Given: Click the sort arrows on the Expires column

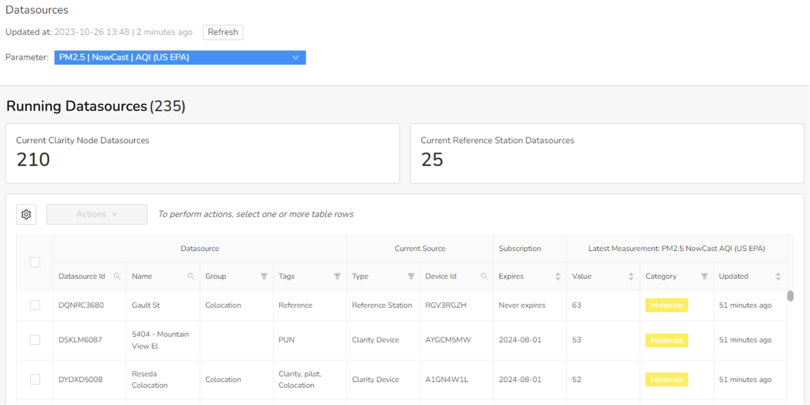Looking at the screenshot, I should click(557, 276).
